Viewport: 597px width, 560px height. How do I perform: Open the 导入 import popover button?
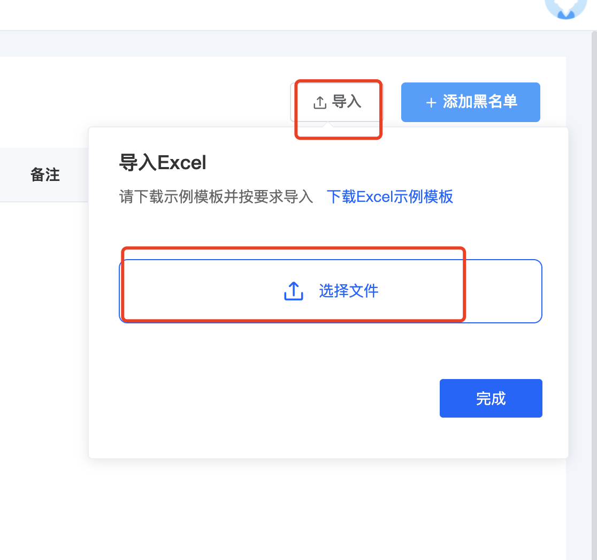[337, 102]
